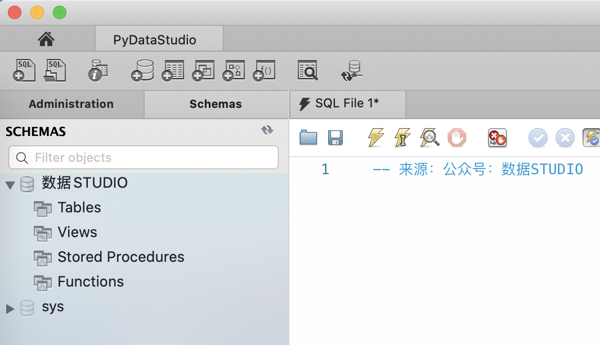The height and width of the screenshot is (345, 600).
Task: Click create new view icon
Action: click(203, 71)
